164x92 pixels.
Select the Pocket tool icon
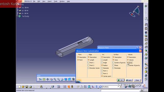pos(146,29)
